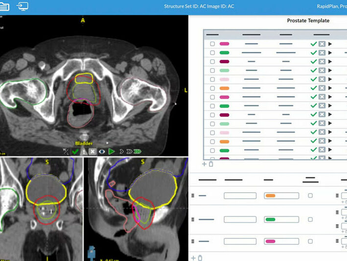This screenshot has width=347, height=261.
Task: Click the triple green chevron icon below the axial view
Action: (137, 152)
